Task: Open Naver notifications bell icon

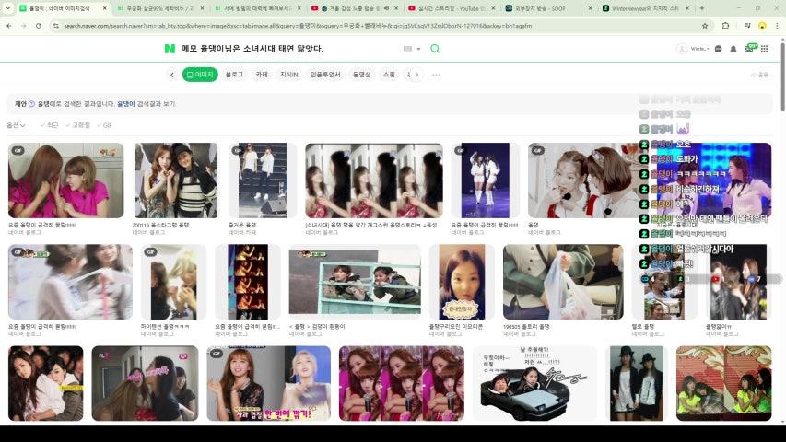Action: (x=733, y=49)
